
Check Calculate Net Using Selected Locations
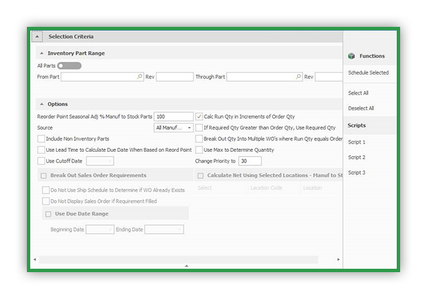point(200,176)
